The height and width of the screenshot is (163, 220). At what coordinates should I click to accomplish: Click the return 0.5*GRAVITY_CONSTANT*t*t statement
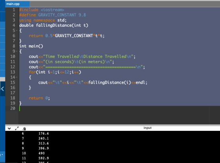(x=67, y=36)
